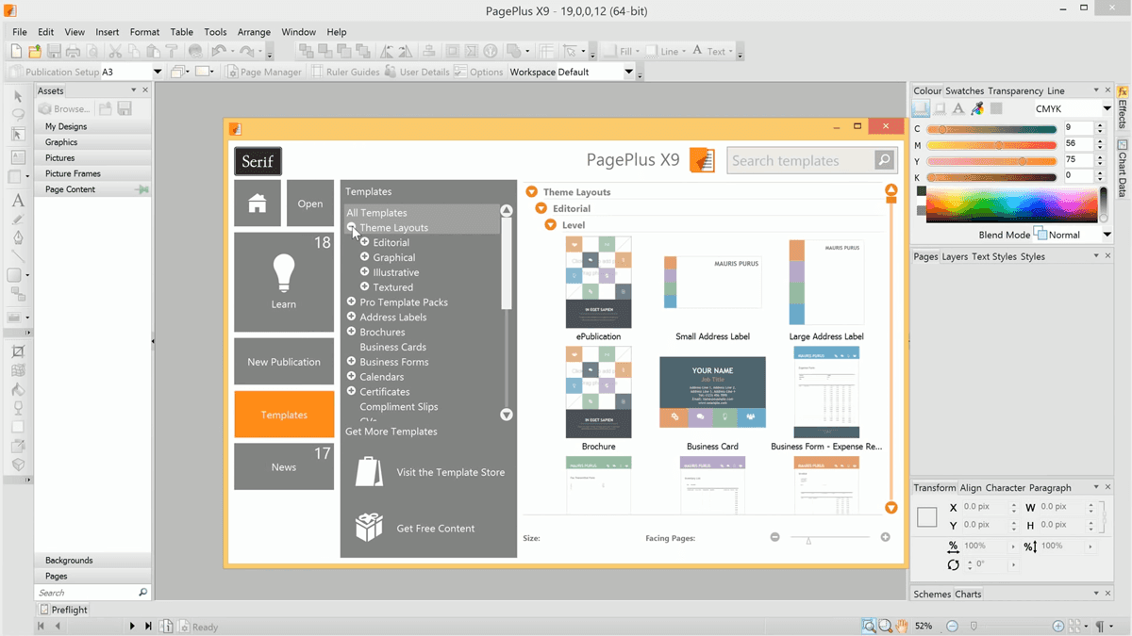
Task: Click the Search templates input field
Action: click(801, 160)
